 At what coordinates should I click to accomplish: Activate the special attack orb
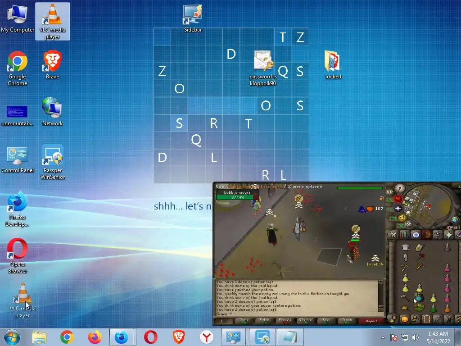click(x=409, y=225)
